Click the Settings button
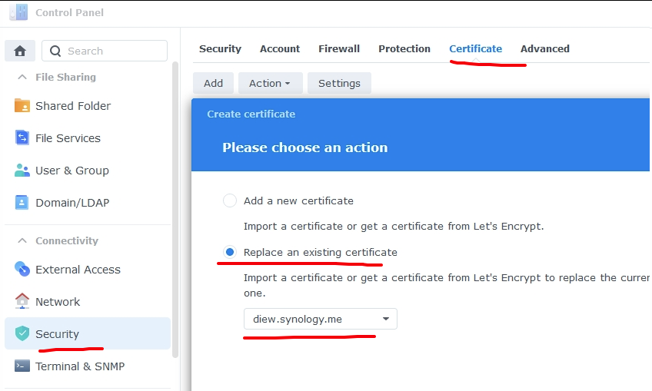This screenshot has width=652, height=391. tap(339, 83)
